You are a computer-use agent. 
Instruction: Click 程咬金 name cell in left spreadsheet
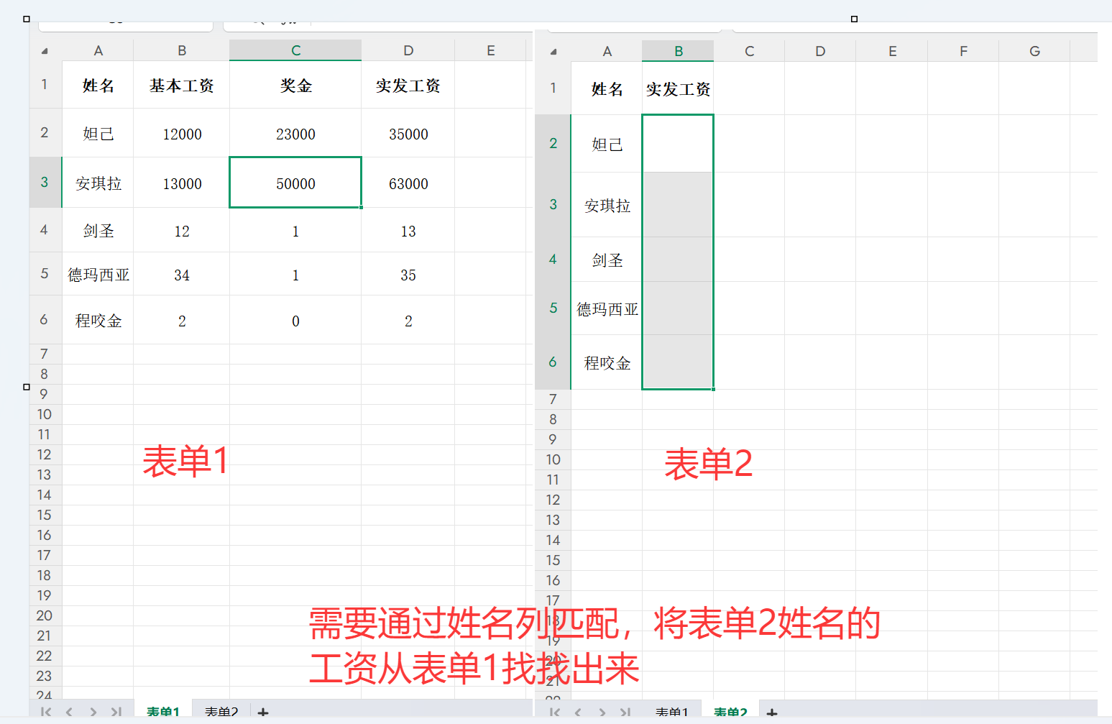tap(98, 321)
